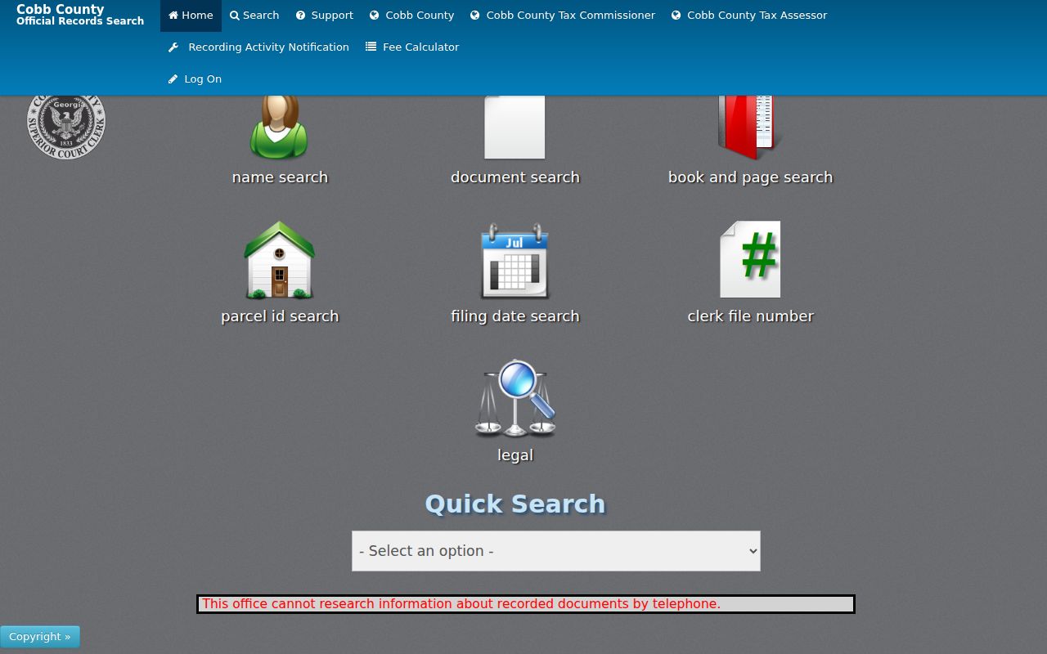The height and width of the screenshot is (654, 1047).
Task: Click Cobb County Official Records Search title
Action: (80, 15)
